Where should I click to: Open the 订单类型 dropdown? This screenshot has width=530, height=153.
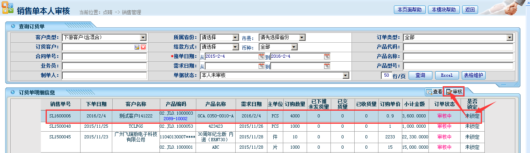[510, 38]
